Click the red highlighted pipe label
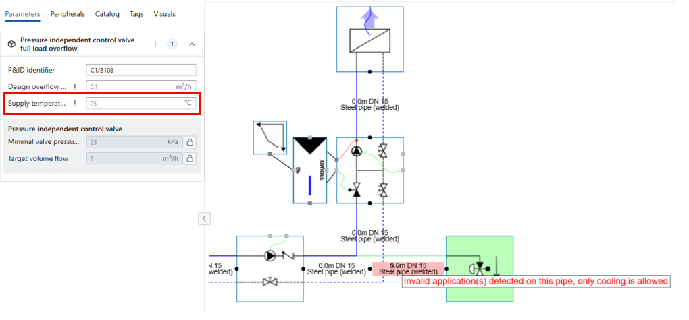The width and height of the screenshot is (689, 320). (x=408, y=269)
